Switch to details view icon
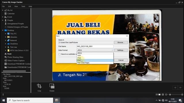 point(159,95)
